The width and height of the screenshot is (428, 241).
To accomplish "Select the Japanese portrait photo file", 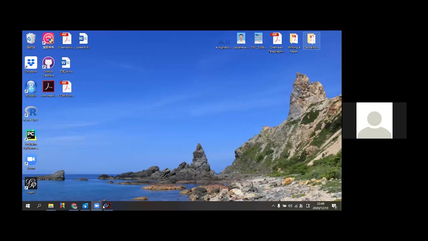I will [x=241, y=41].
